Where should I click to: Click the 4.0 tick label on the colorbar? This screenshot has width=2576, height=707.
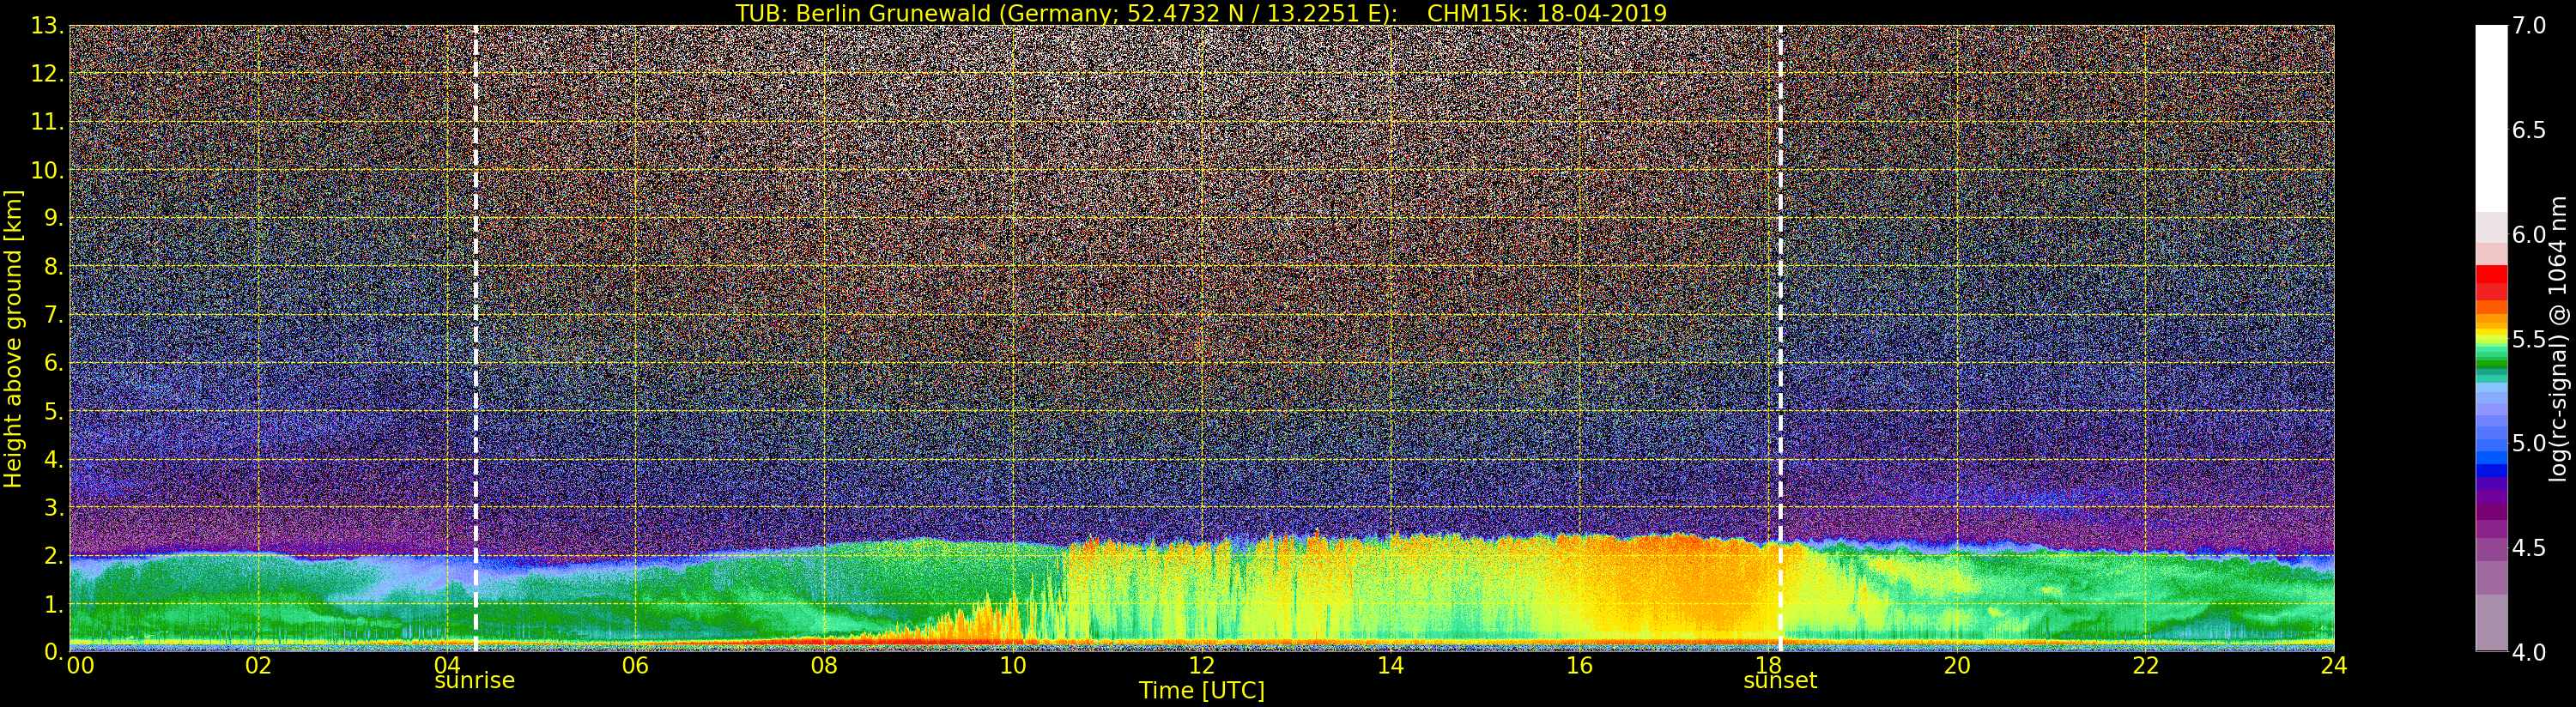coord(2529,652)
